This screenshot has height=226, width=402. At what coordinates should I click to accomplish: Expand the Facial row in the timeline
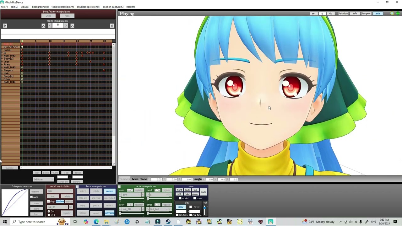click(2, 50)
